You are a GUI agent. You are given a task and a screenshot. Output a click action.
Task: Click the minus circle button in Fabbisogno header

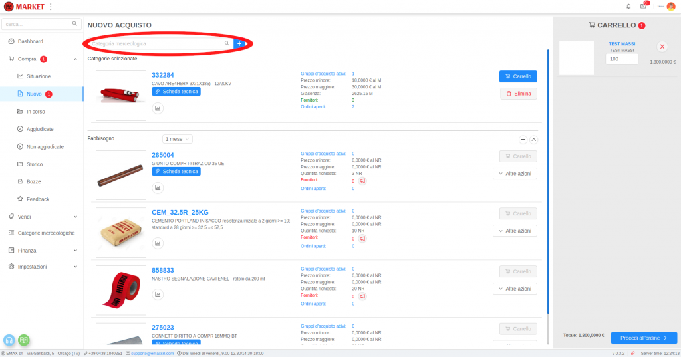point(523,140)
